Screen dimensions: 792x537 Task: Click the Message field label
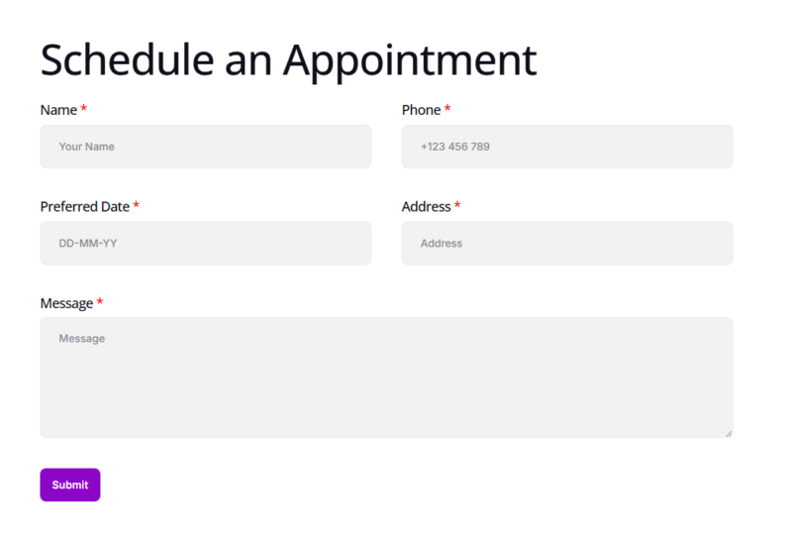pos(66,303)
